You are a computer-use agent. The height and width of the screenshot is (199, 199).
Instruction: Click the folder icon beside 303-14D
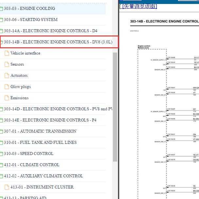pyautogui.click(x=1, y=109)
